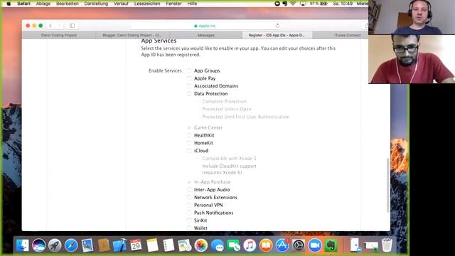Open Calendar showing 29 in Dock

tap(136, 245)
